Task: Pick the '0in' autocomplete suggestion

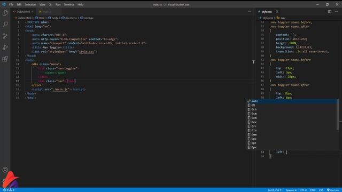Action: (x=292, y=131)
